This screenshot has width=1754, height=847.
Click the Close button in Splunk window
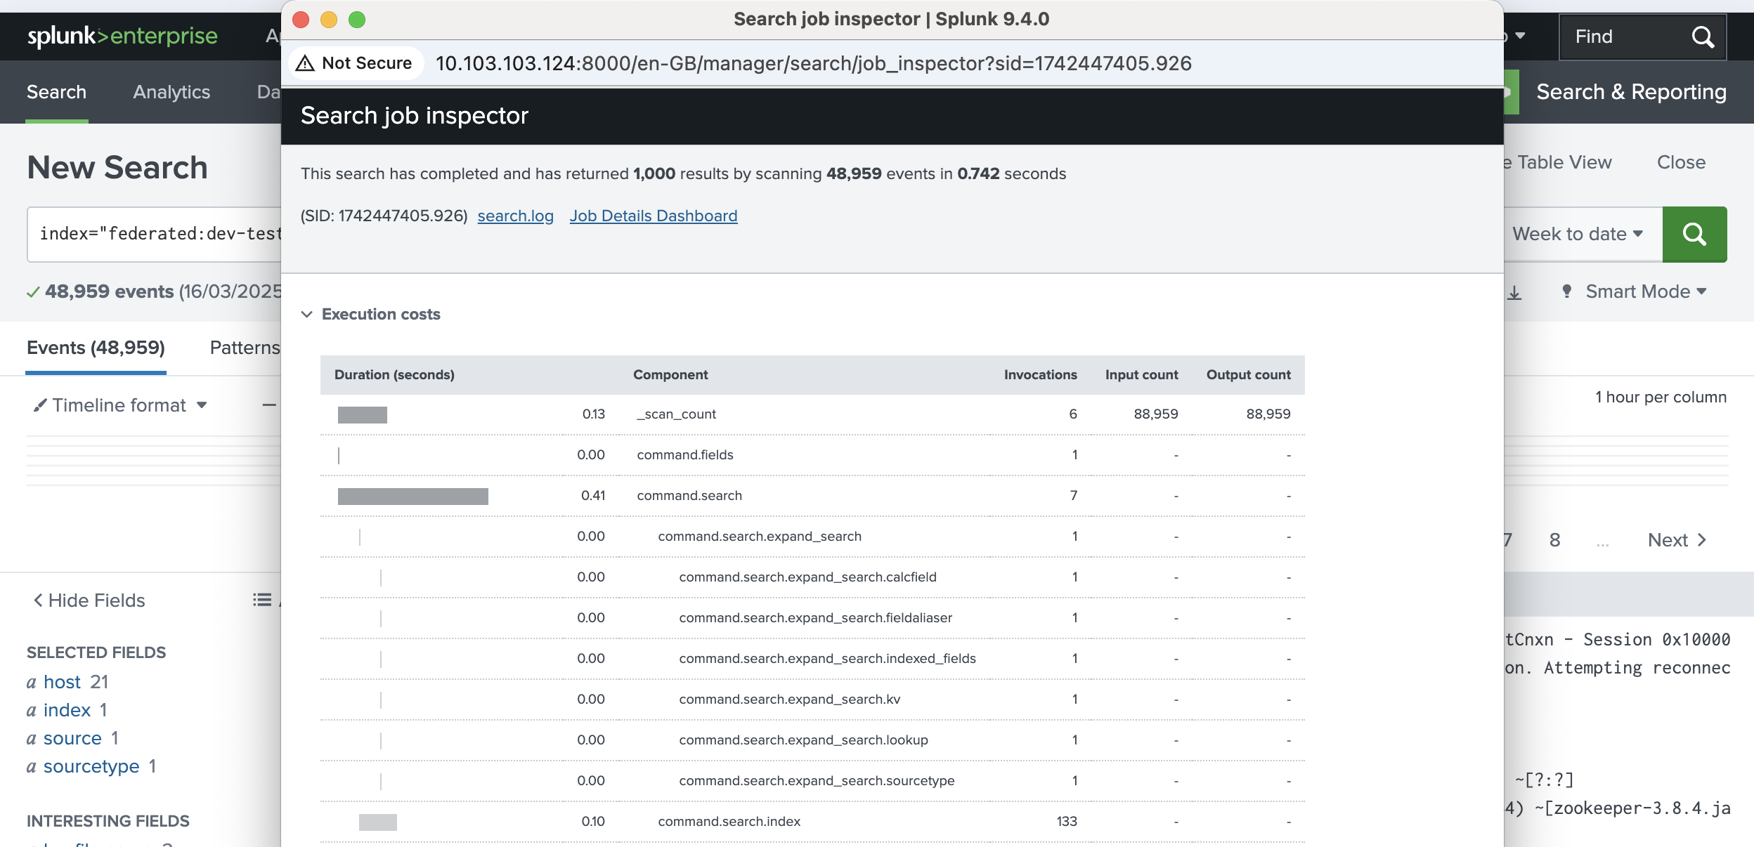coord(1681,162)
